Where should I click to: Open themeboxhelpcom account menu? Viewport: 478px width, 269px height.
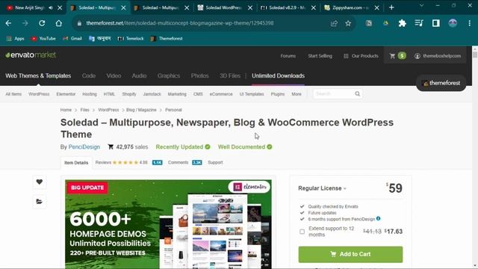438,56
